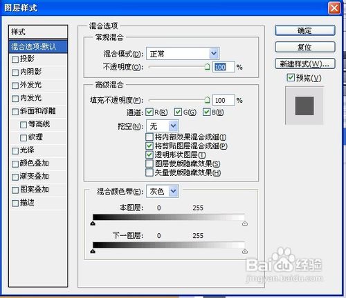Check 矢量蒙版隐藏效果 option
The image size is (346, 298).
149,172
